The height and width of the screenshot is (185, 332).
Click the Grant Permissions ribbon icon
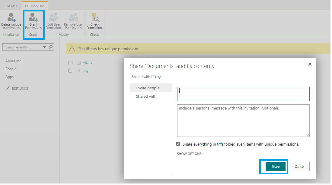[33, 17]
